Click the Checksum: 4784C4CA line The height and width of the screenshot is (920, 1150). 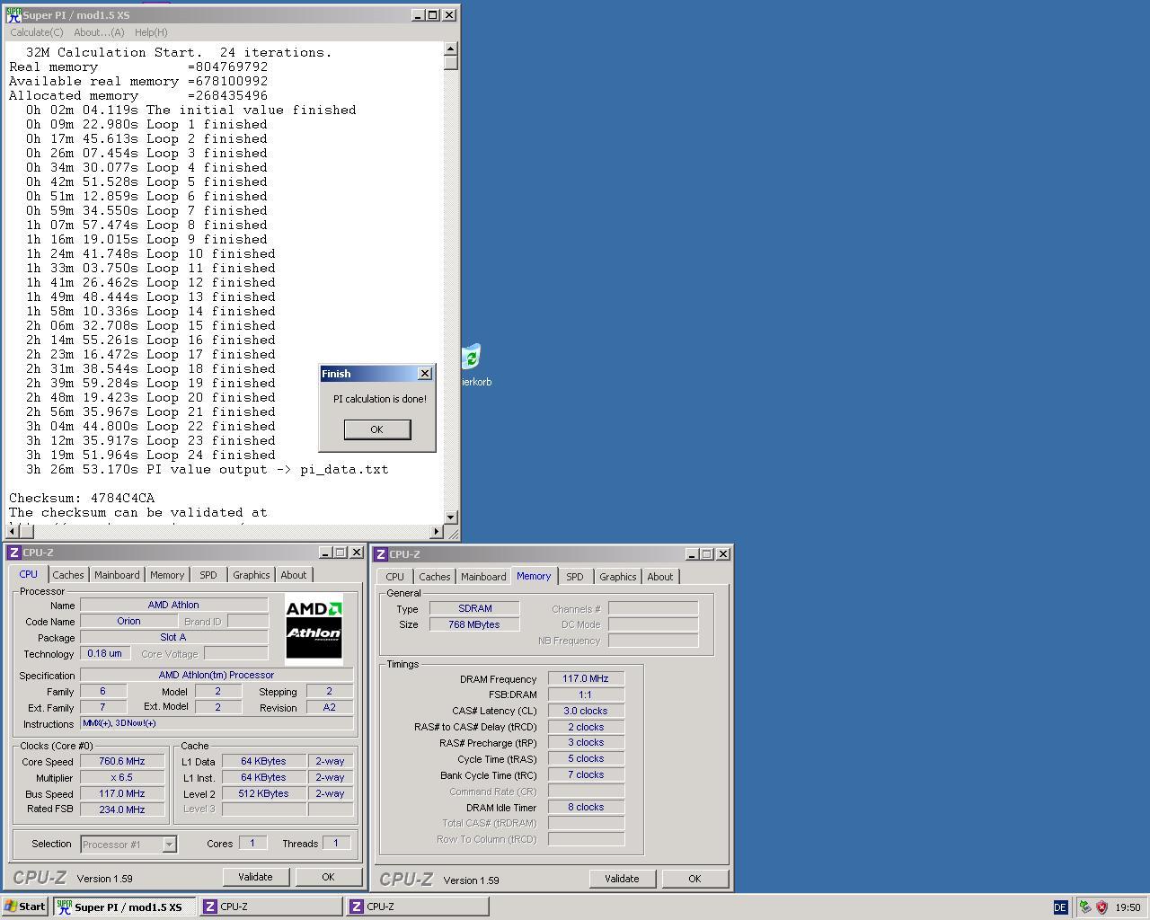pyautogui.click(x=82, y=498)
